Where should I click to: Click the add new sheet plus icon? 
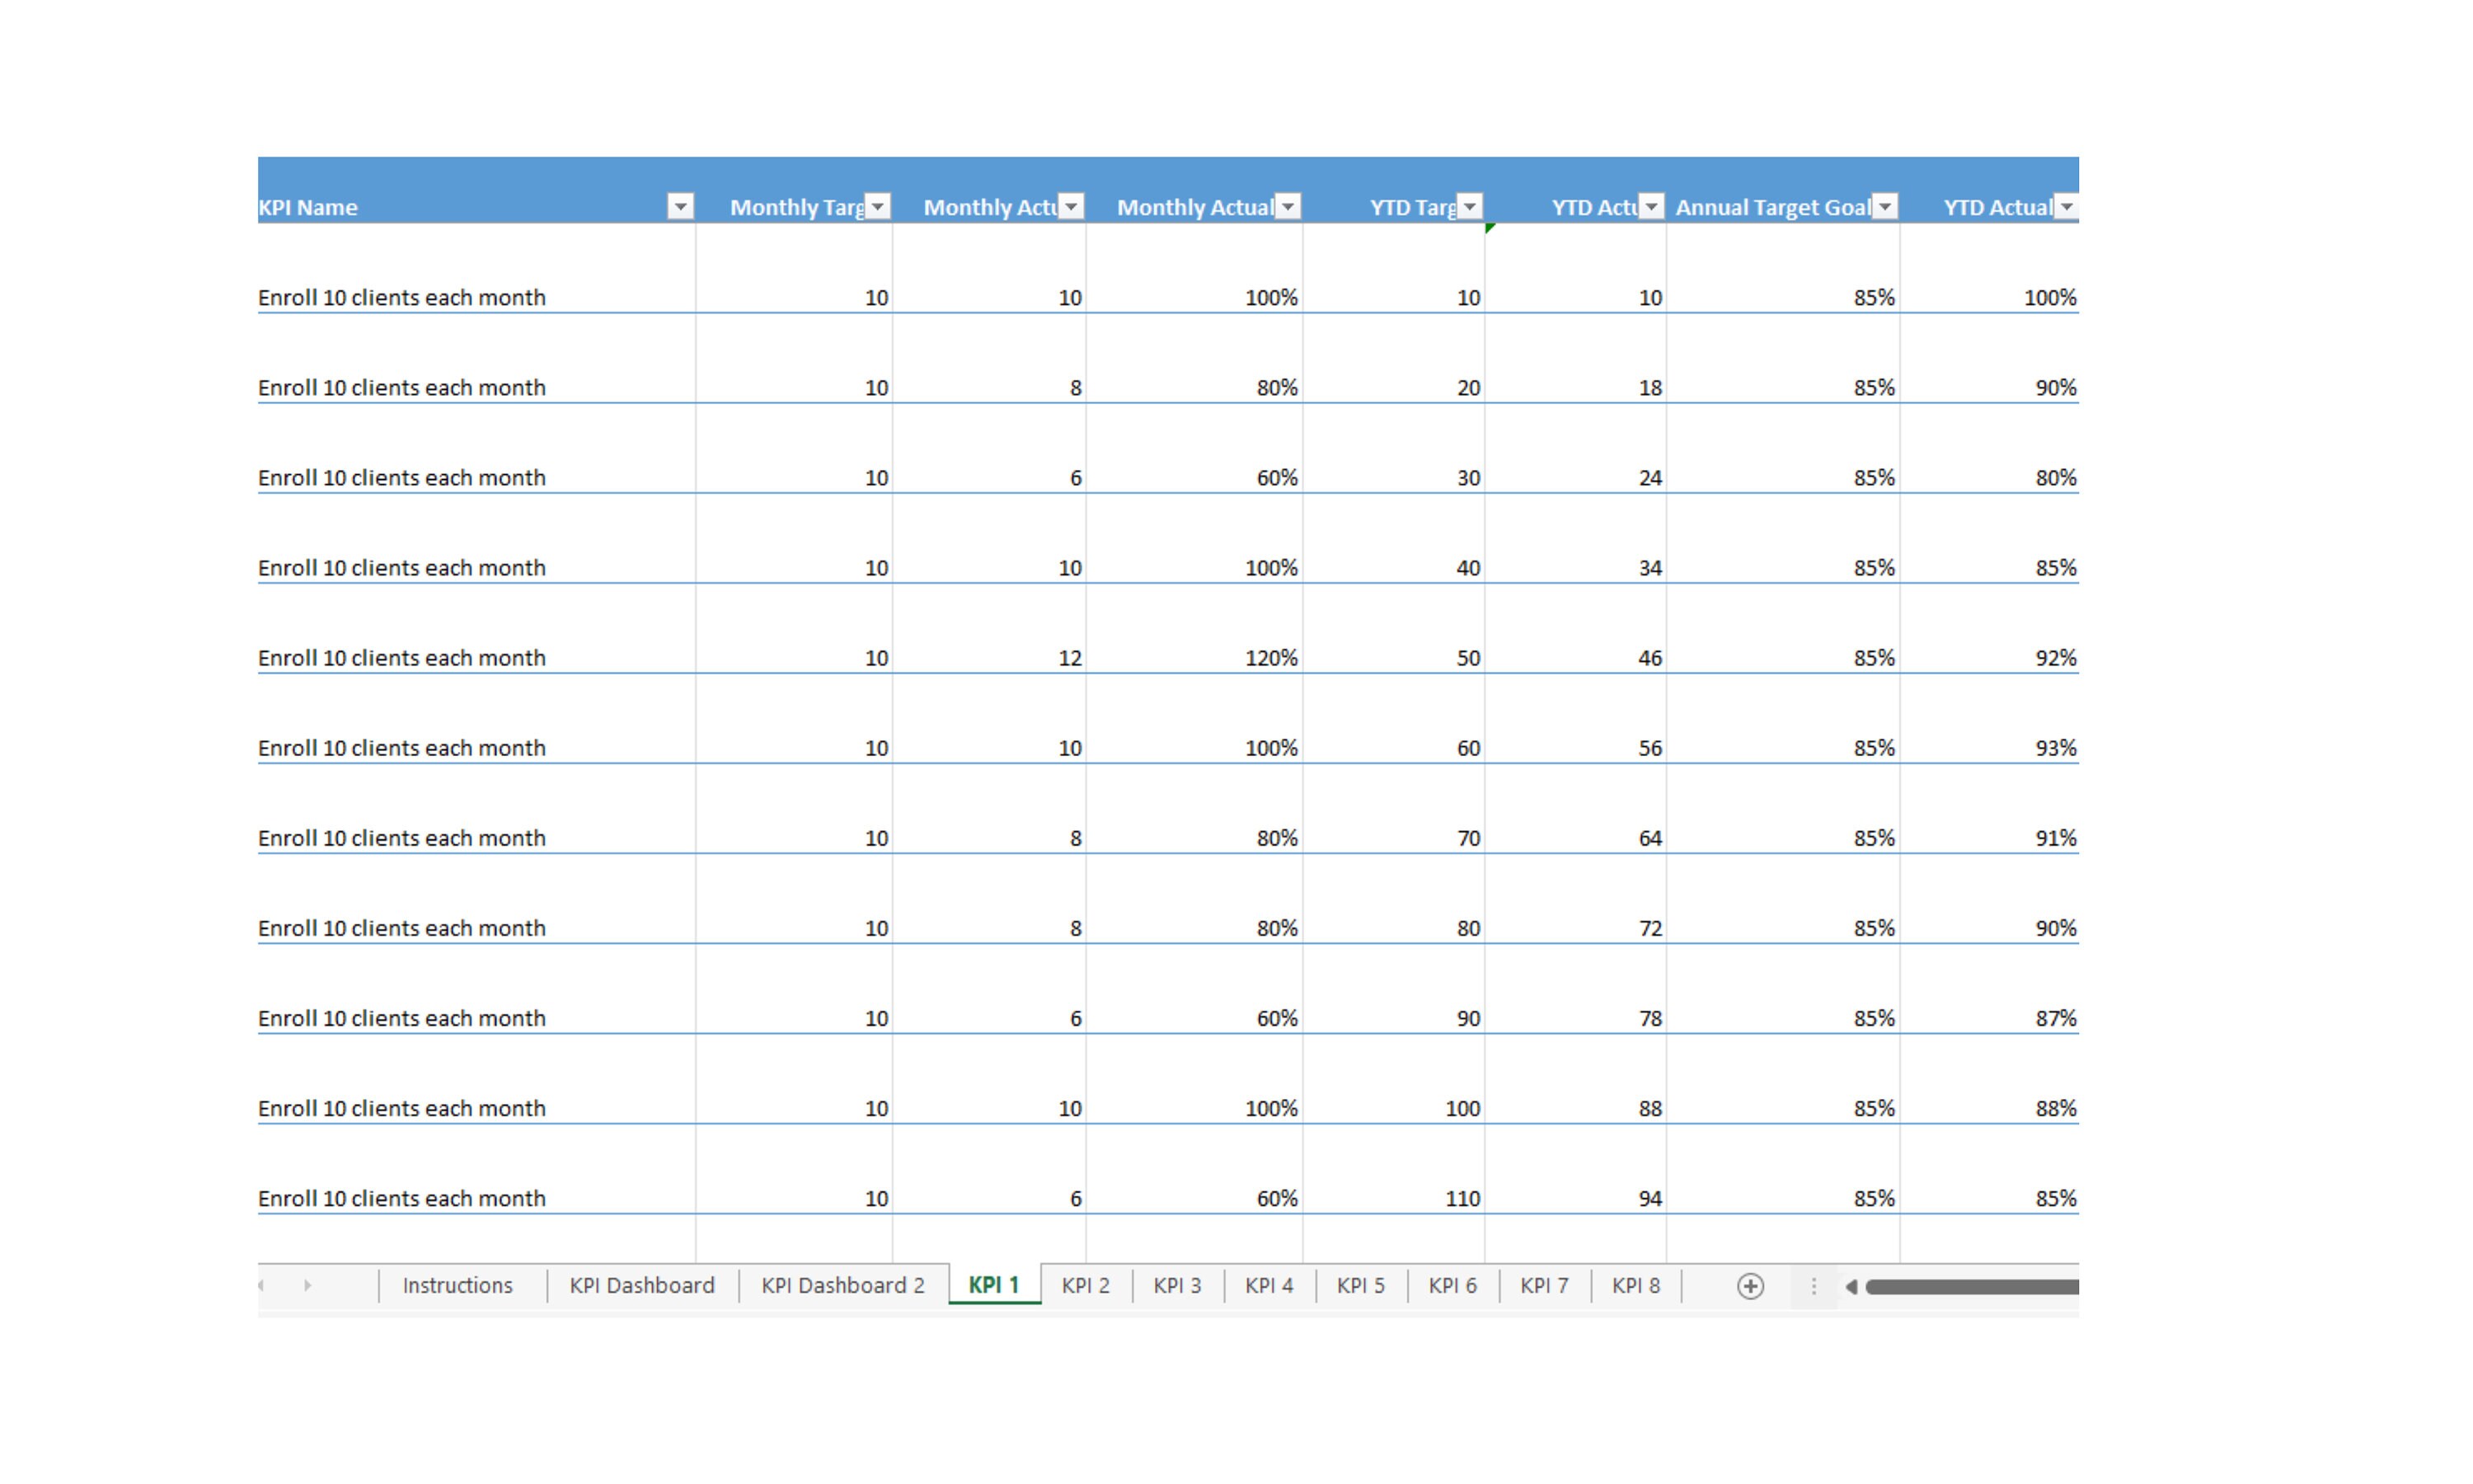click(1750, 1285)
